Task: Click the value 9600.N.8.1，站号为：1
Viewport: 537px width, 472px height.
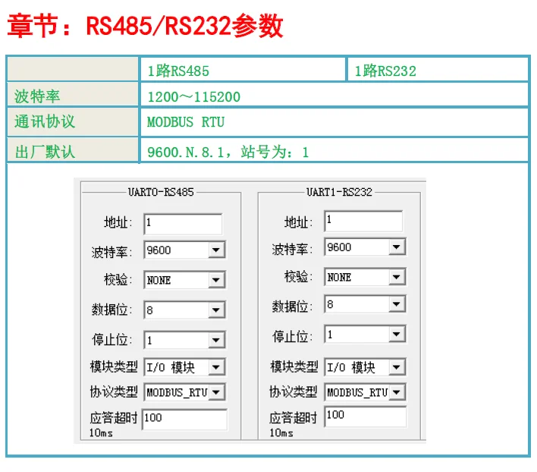Action: point(228,152)
